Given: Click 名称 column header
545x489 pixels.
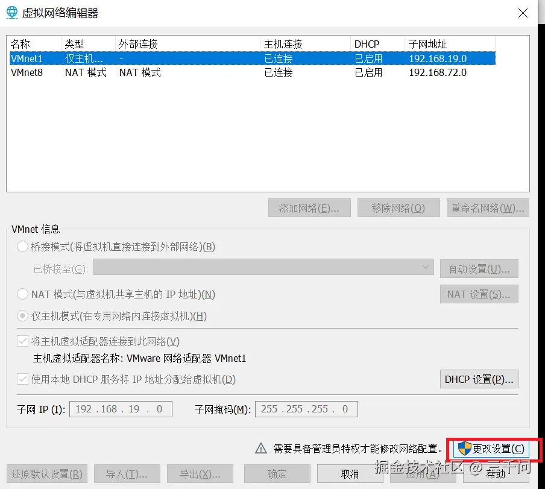Looking at the screenshot, I should [35, 44].
